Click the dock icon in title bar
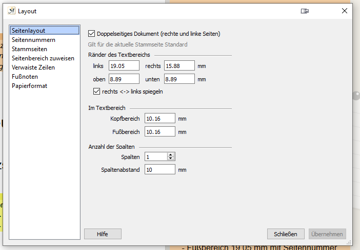The width and height of the screenshot is (360, 250). (x=305, y=11)
